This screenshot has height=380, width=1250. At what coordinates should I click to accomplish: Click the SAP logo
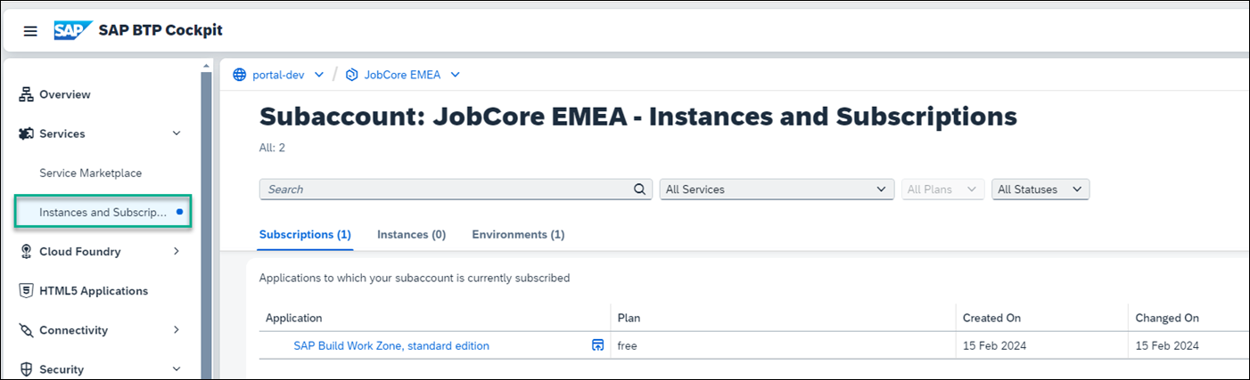point(71,31)
